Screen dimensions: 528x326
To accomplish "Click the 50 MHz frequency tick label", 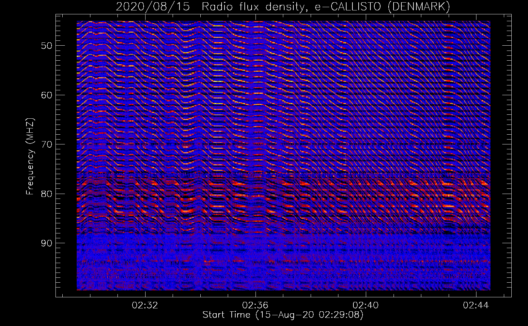I will 47,45.
